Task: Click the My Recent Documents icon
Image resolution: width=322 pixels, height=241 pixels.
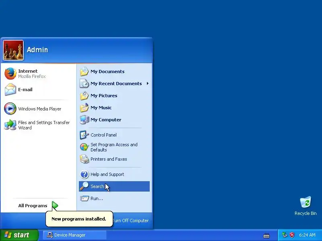Action: tap(84, 84)
